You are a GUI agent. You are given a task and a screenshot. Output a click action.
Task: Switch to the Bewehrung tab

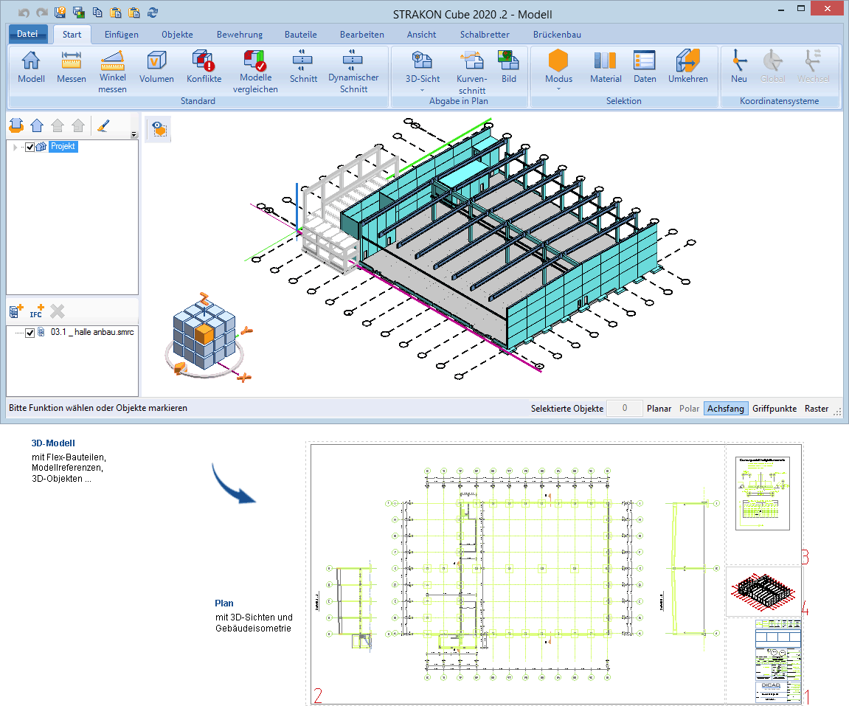[x=239, y=35]
